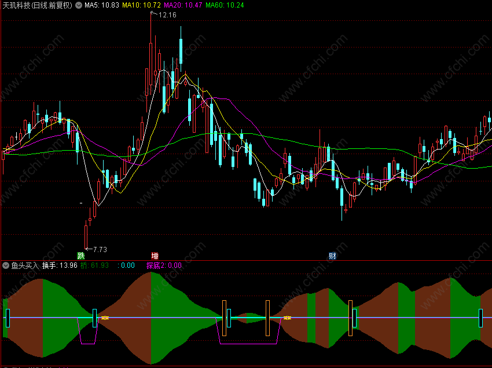Click the 7.73 low price label
492x368 pixels.
coord(100,250)
